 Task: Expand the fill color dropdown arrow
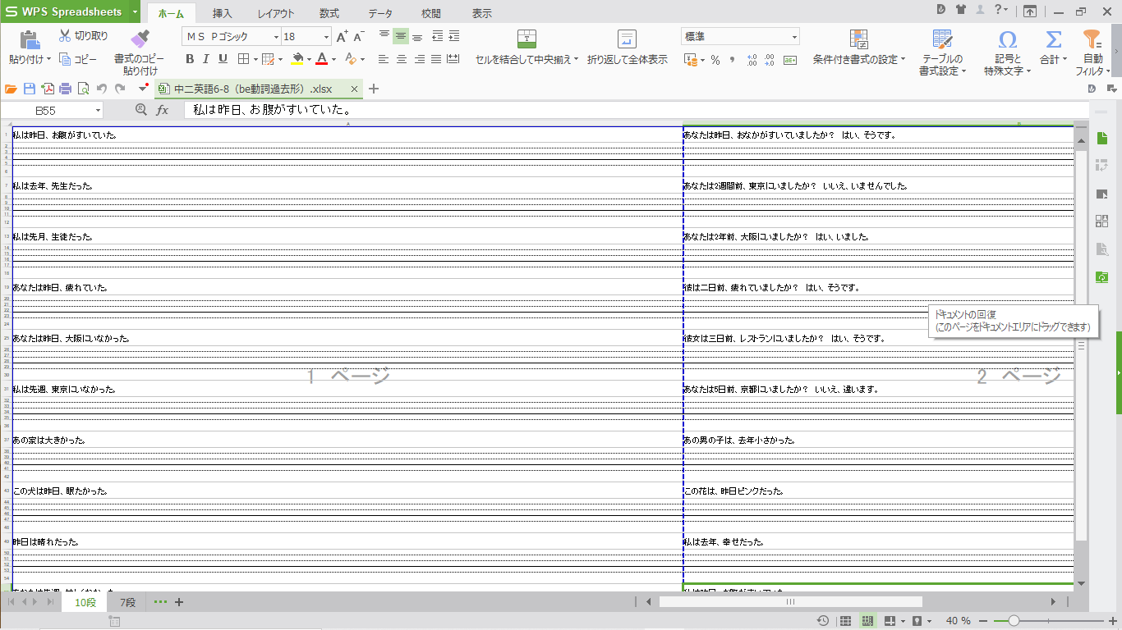(x=310, y=59)
